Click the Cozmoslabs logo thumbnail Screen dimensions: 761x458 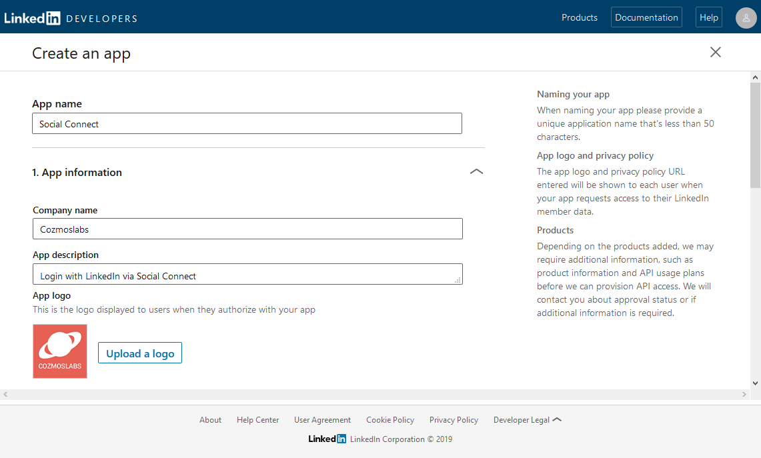[60, 351]
